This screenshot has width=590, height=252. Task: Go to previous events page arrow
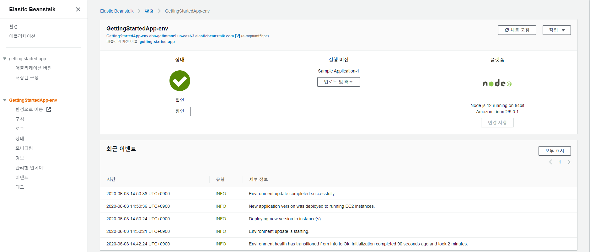click(550, 162)
